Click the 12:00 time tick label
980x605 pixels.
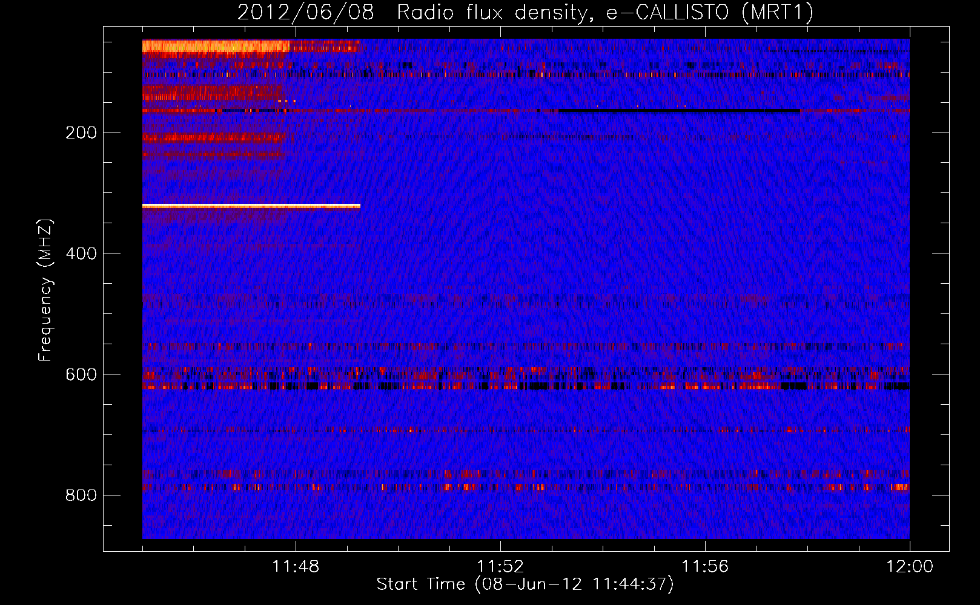pyautogui.click(x=910, y=567)
